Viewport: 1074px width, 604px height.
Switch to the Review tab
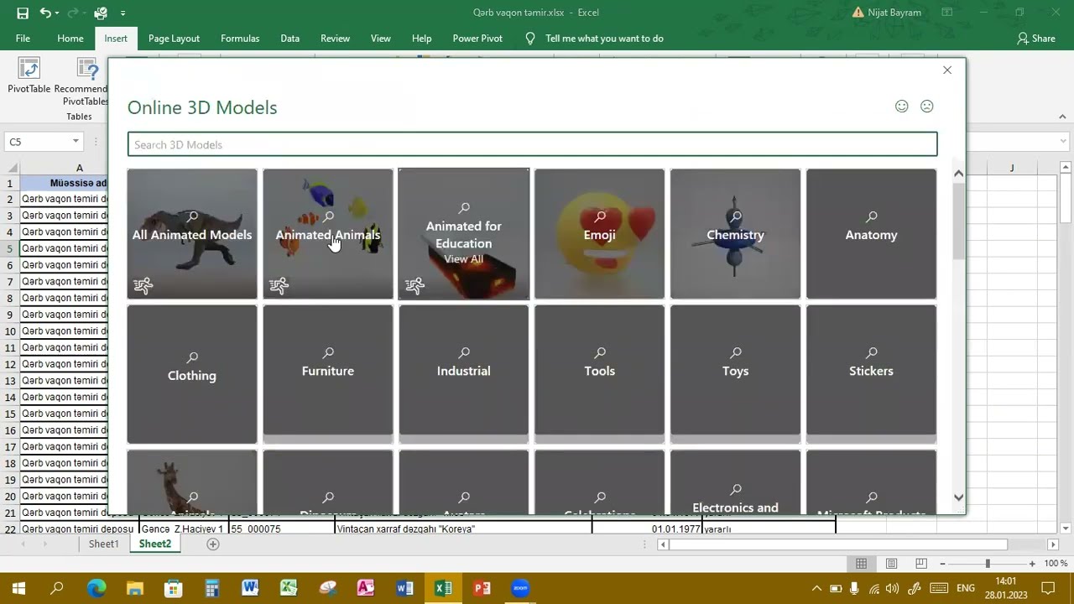coord(335,39)
